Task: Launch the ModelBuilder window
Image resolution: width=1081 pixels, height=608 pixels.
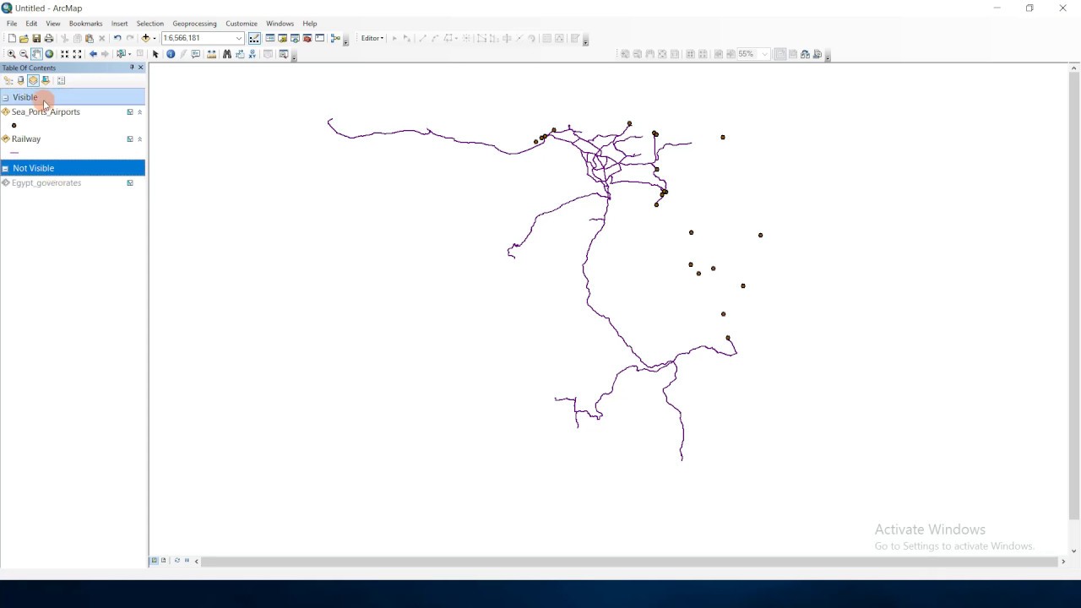Action: click(335, 38)
